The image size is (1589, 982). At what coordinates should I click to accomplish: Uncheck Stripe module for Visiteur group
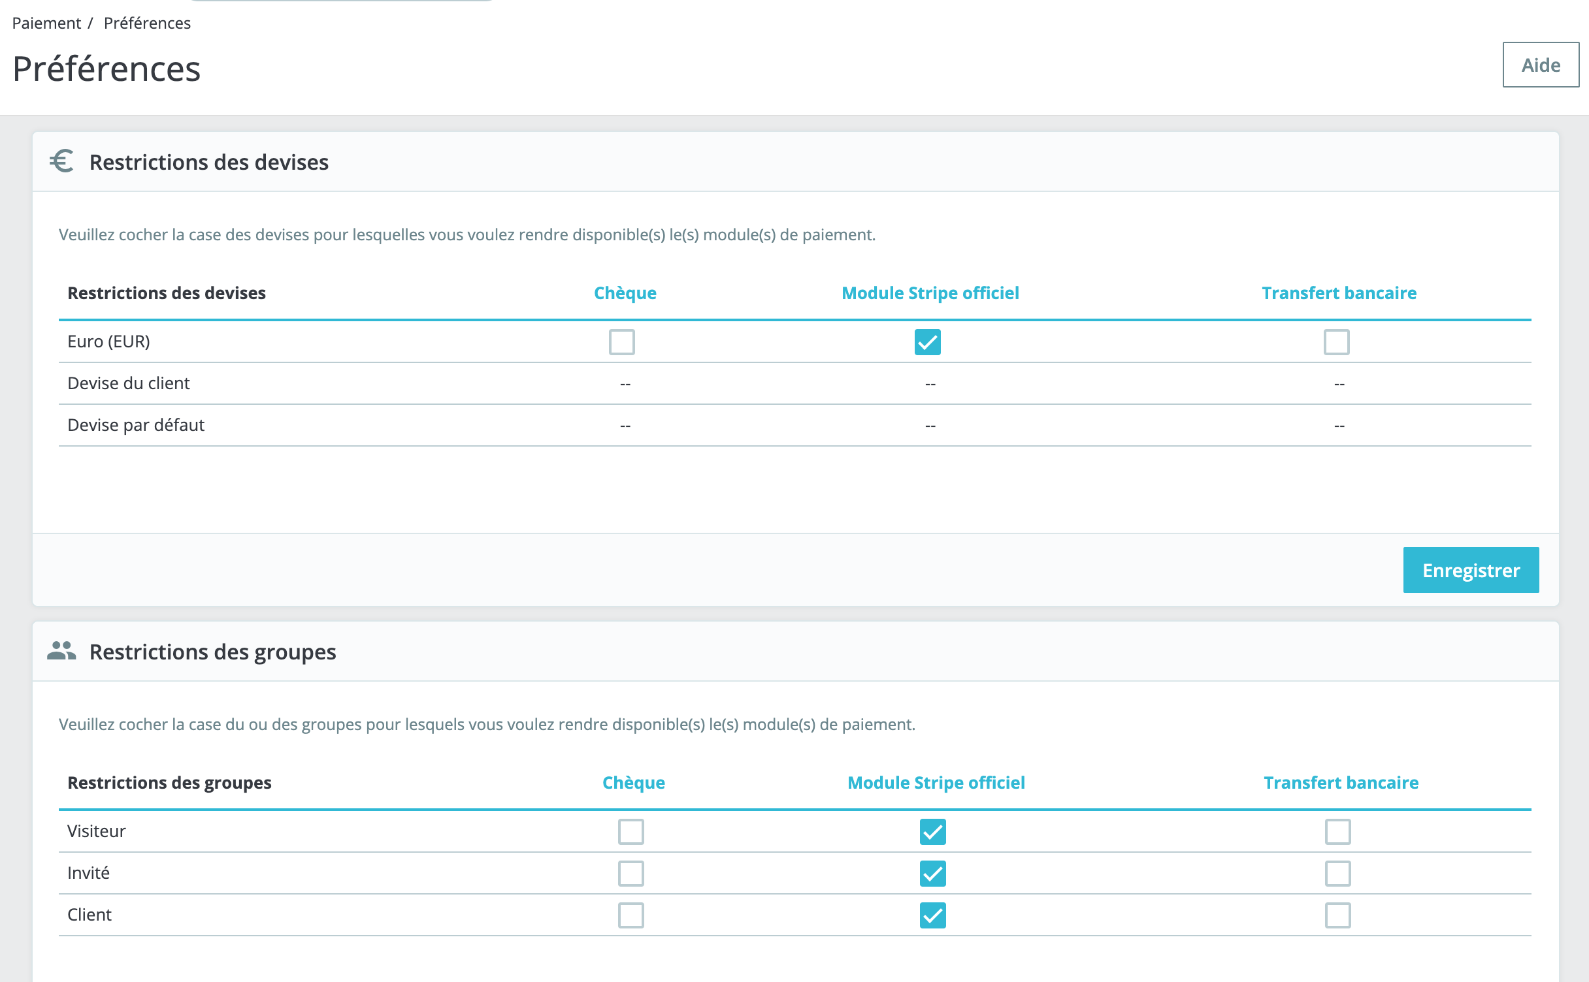click(x=932, y=832)
